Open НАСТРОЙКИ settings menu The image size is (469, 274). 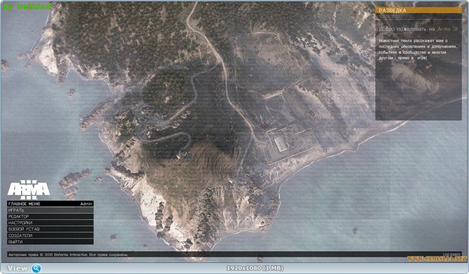pyautogui.click(x=50, y=223)
